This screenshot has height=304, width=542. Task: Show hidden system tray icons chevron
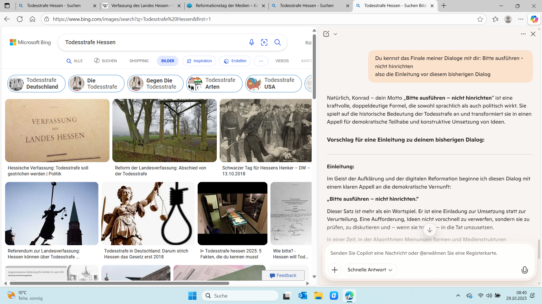point(458,296)
